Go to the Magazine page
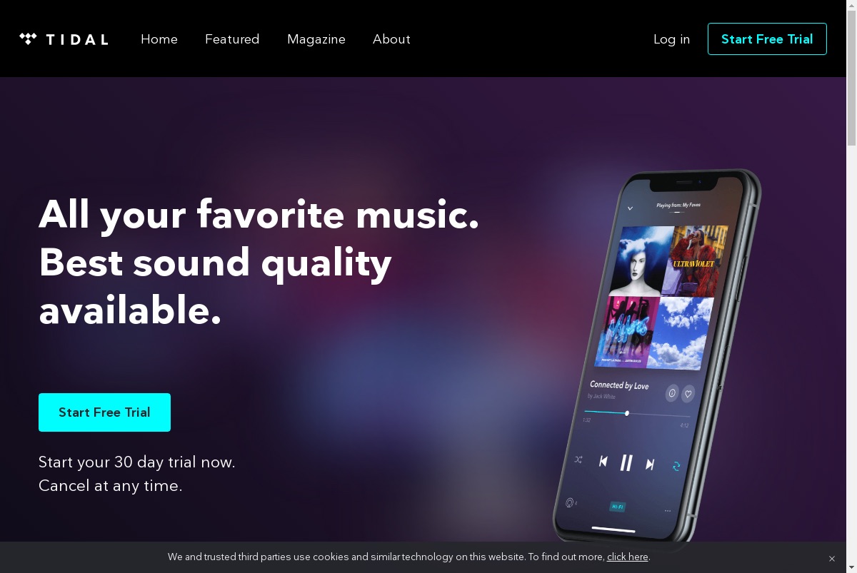This screenshot has width=857, height=573. (x=316, y=39)
